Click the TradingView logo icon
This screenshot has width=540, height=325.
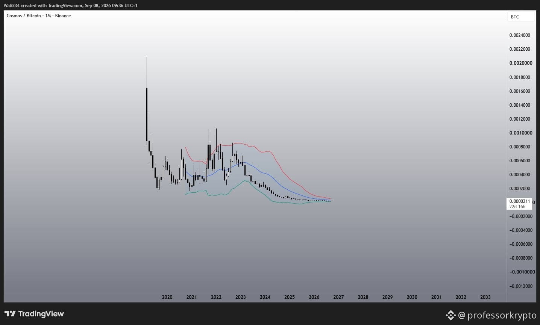coord(10,314)
